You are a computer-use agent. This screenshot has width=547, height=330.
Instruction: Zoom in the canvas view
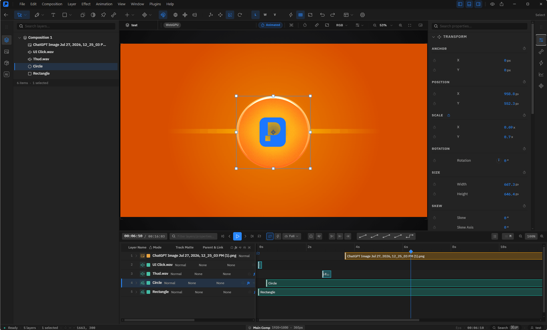[x=400, y=25]
